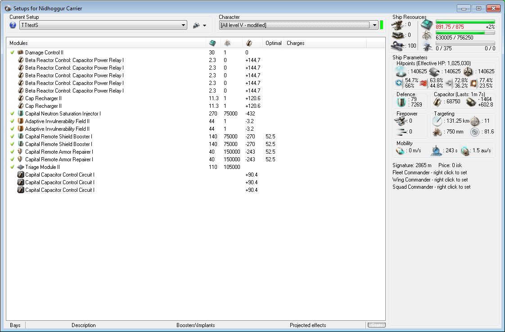Open the Projected effects tab

307,325
